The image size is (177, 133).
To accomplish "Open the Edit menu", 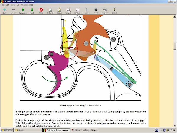I will (7, 5).
